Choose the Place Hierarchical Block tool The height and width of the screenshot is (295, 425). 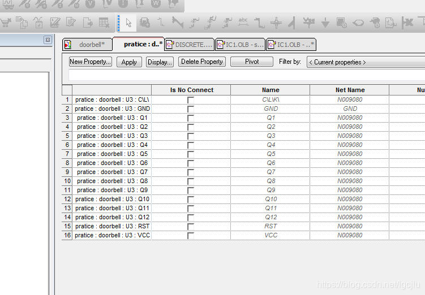point(341,23)
